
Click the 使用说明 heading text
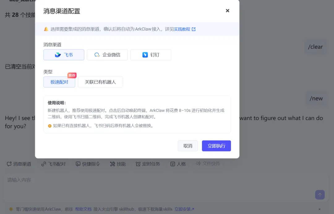[57, 103]
